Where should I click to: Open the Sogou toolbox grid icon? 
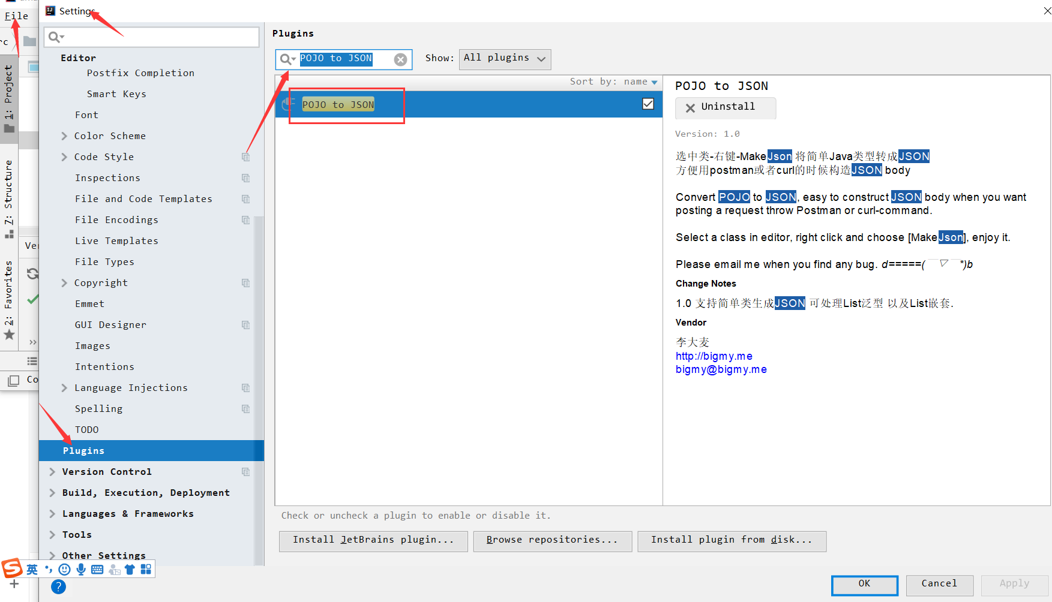pos(146,569)
